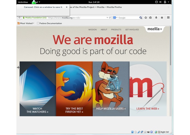
Task: Click the VirtualBox USB devices icon
Action: tap(139, 132)
